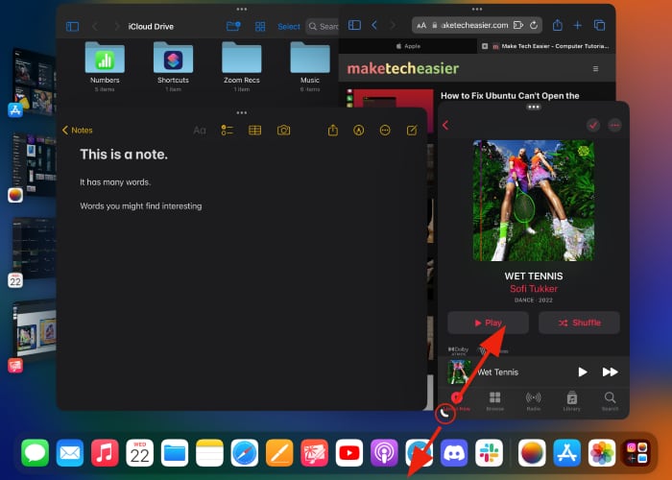The height and width of the screenshot is (480, 672).
Task: Click the note title 'This is a note.'
Action: point(124,155)
